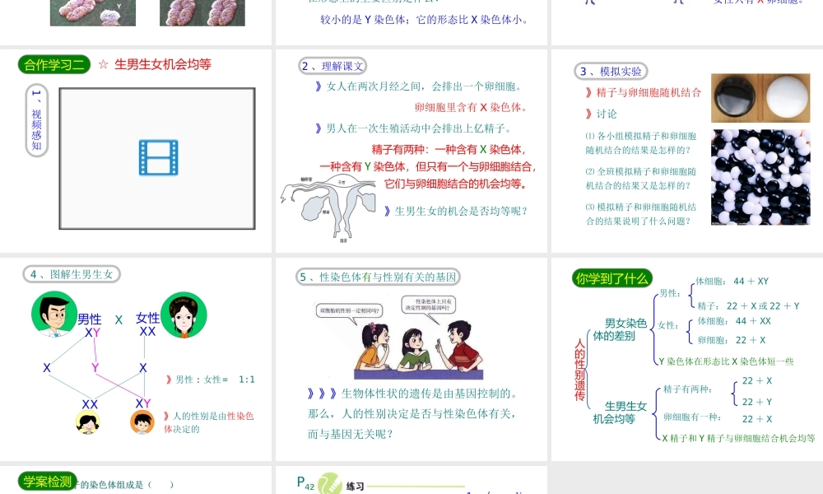Viewport: 823px width, 494px height.
Task: Select the 2、理解课文 heading pill
Action: click(x=332, y=66)
